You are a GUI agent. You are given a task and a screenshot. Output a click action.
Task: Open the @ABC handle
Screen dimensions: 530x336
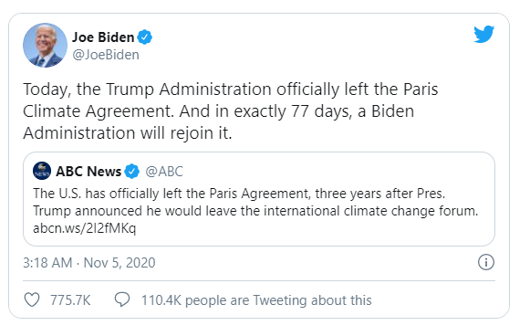click(x=164, y=172)
